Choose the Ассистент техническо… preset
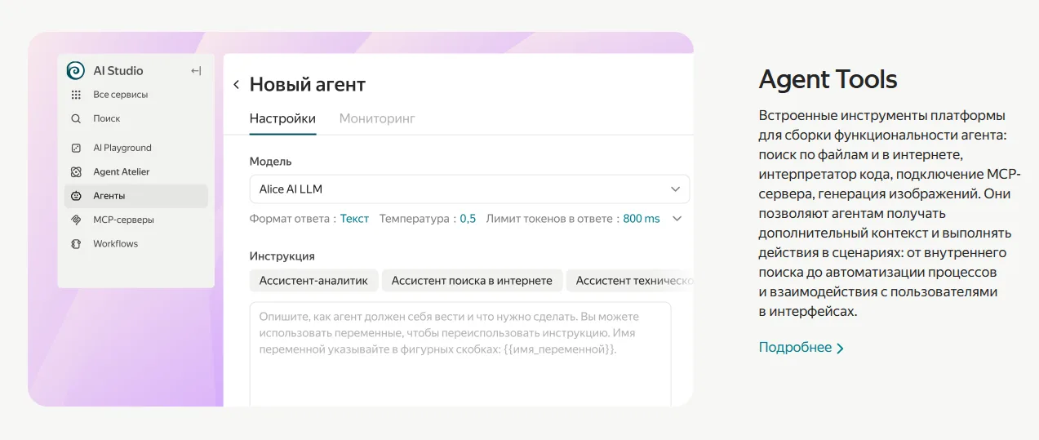The image size is (1039, 440). click(x=630, y=281)
